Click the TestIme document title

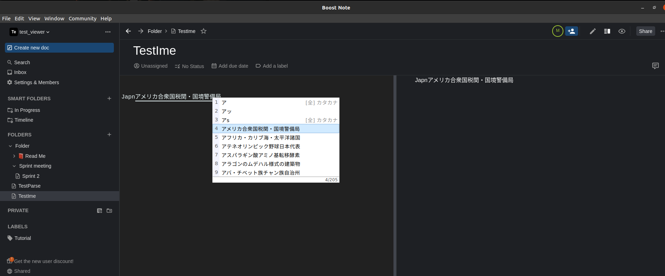tap(155, 51)
